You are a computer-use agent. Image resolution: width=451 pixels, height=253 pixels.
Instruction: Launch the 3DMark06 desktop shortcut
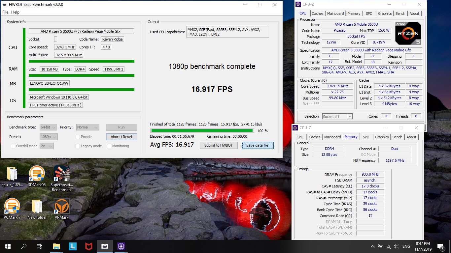coord(37,177)
